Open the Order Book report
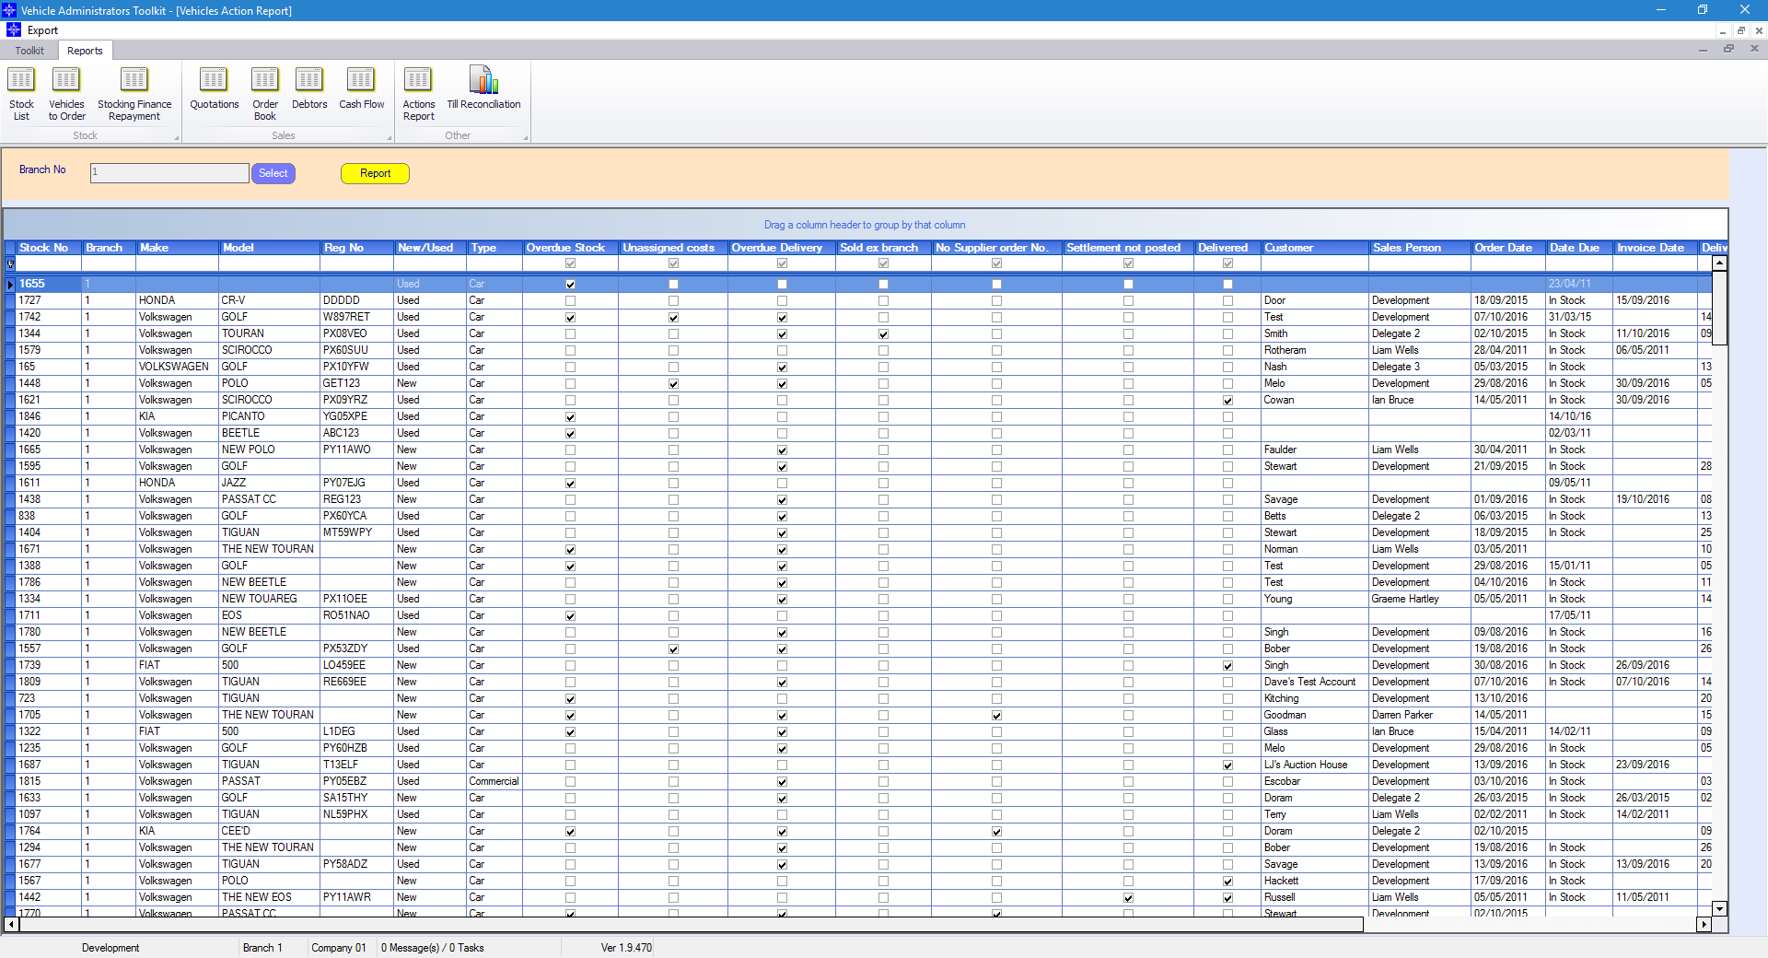 265,94
